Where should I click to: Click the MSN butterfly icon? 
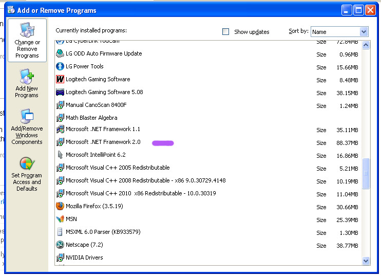[60, 219]
